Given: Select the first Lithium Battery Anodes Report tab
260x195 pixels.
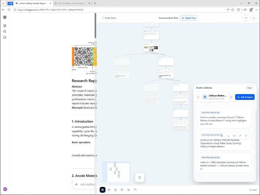Looking at the screenshot, I should [x=32, y=3].
